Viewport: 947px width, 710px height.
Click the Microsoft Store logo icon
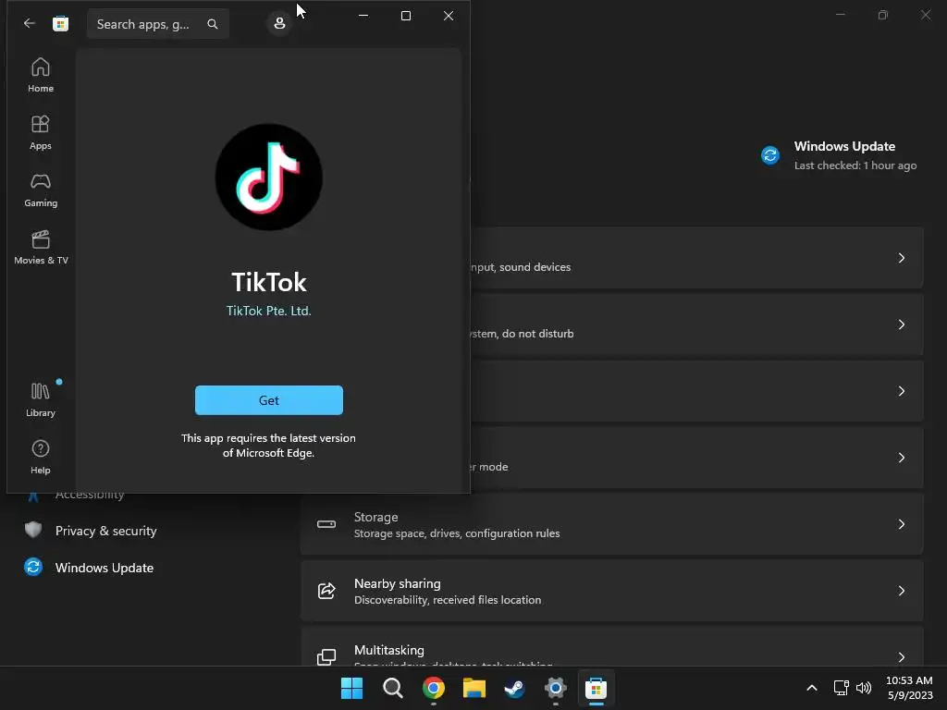tap(60, 23)
